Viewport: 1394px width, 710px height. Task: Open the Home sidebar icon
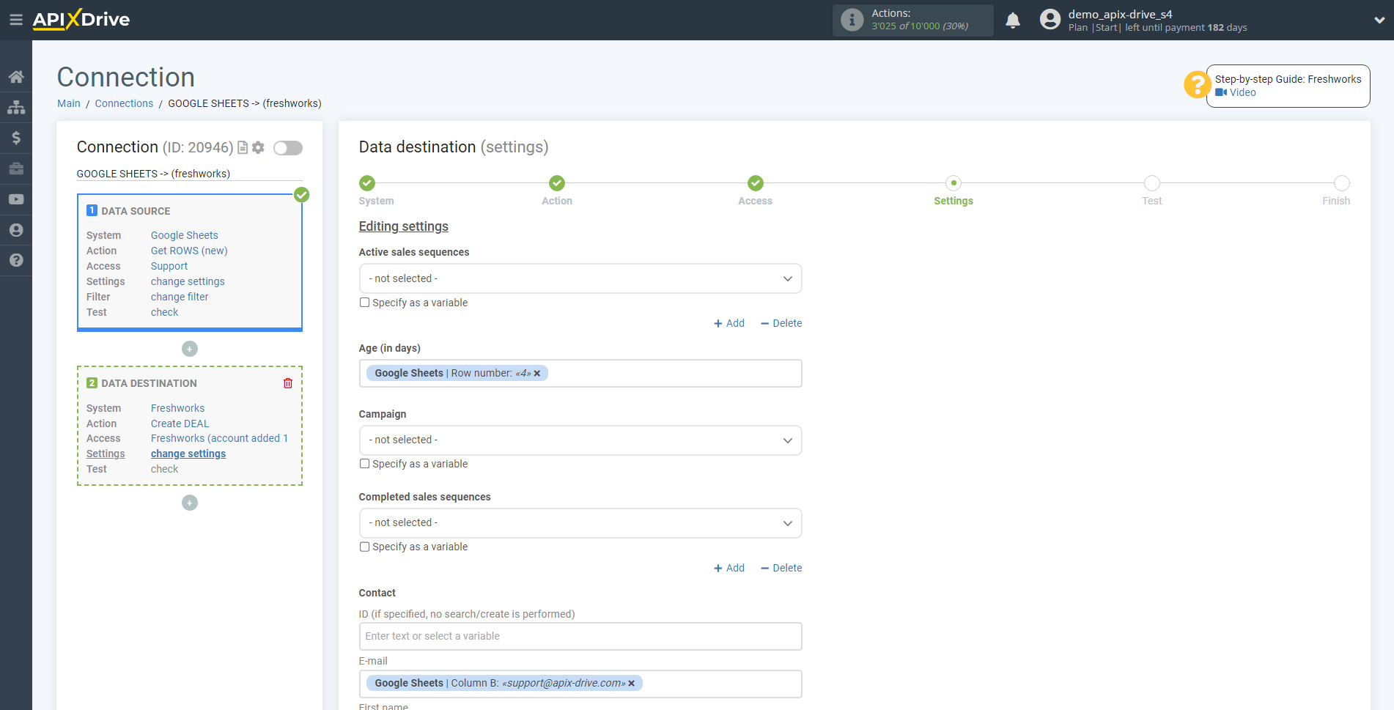[x=16, y=77]
